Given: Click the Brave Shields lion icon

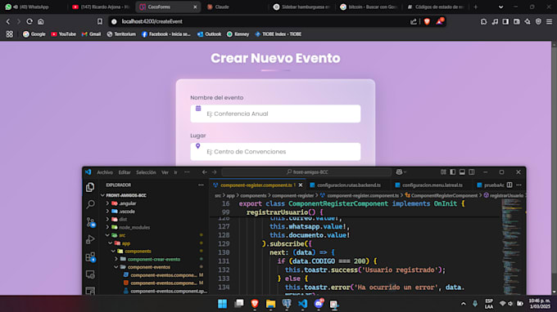Looking at the screenshot, I should pyautogui.click(x=427, y=21).
